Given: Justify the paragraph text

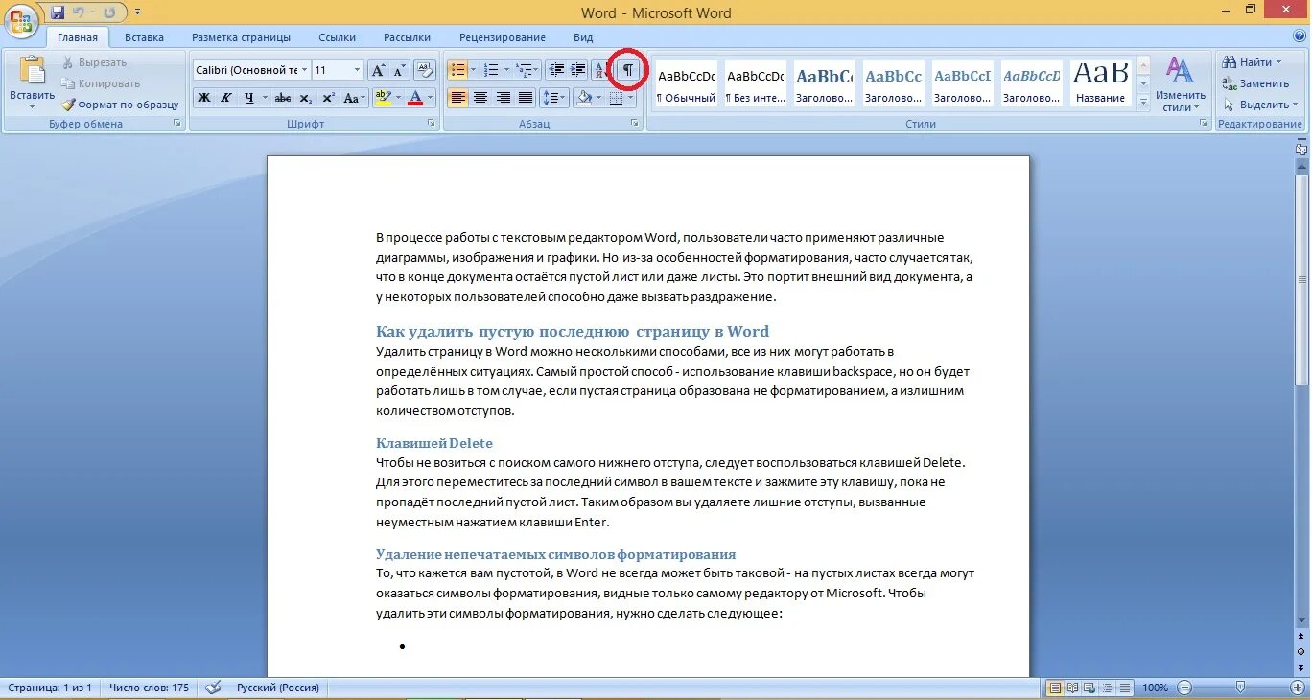Looking at the screenshot, I should [x=526, y=98].
